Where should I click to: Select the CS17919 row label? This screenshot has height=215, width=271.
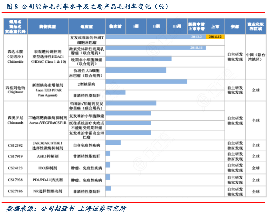(x=15, y=156)
